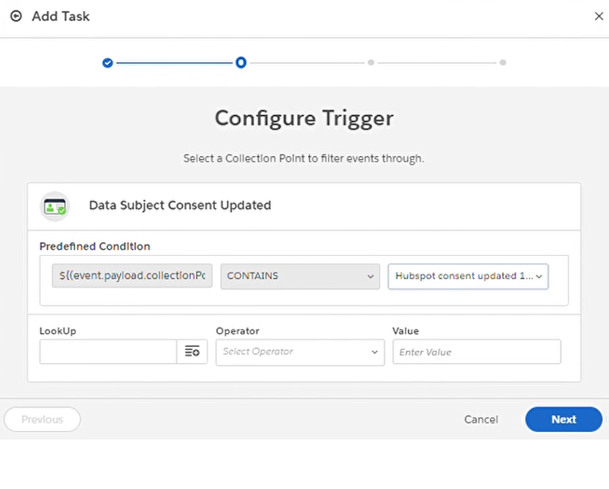Screen dimensions: 609x489
Task: Open the Select Operator dropdown
Action: coord(299,351)
